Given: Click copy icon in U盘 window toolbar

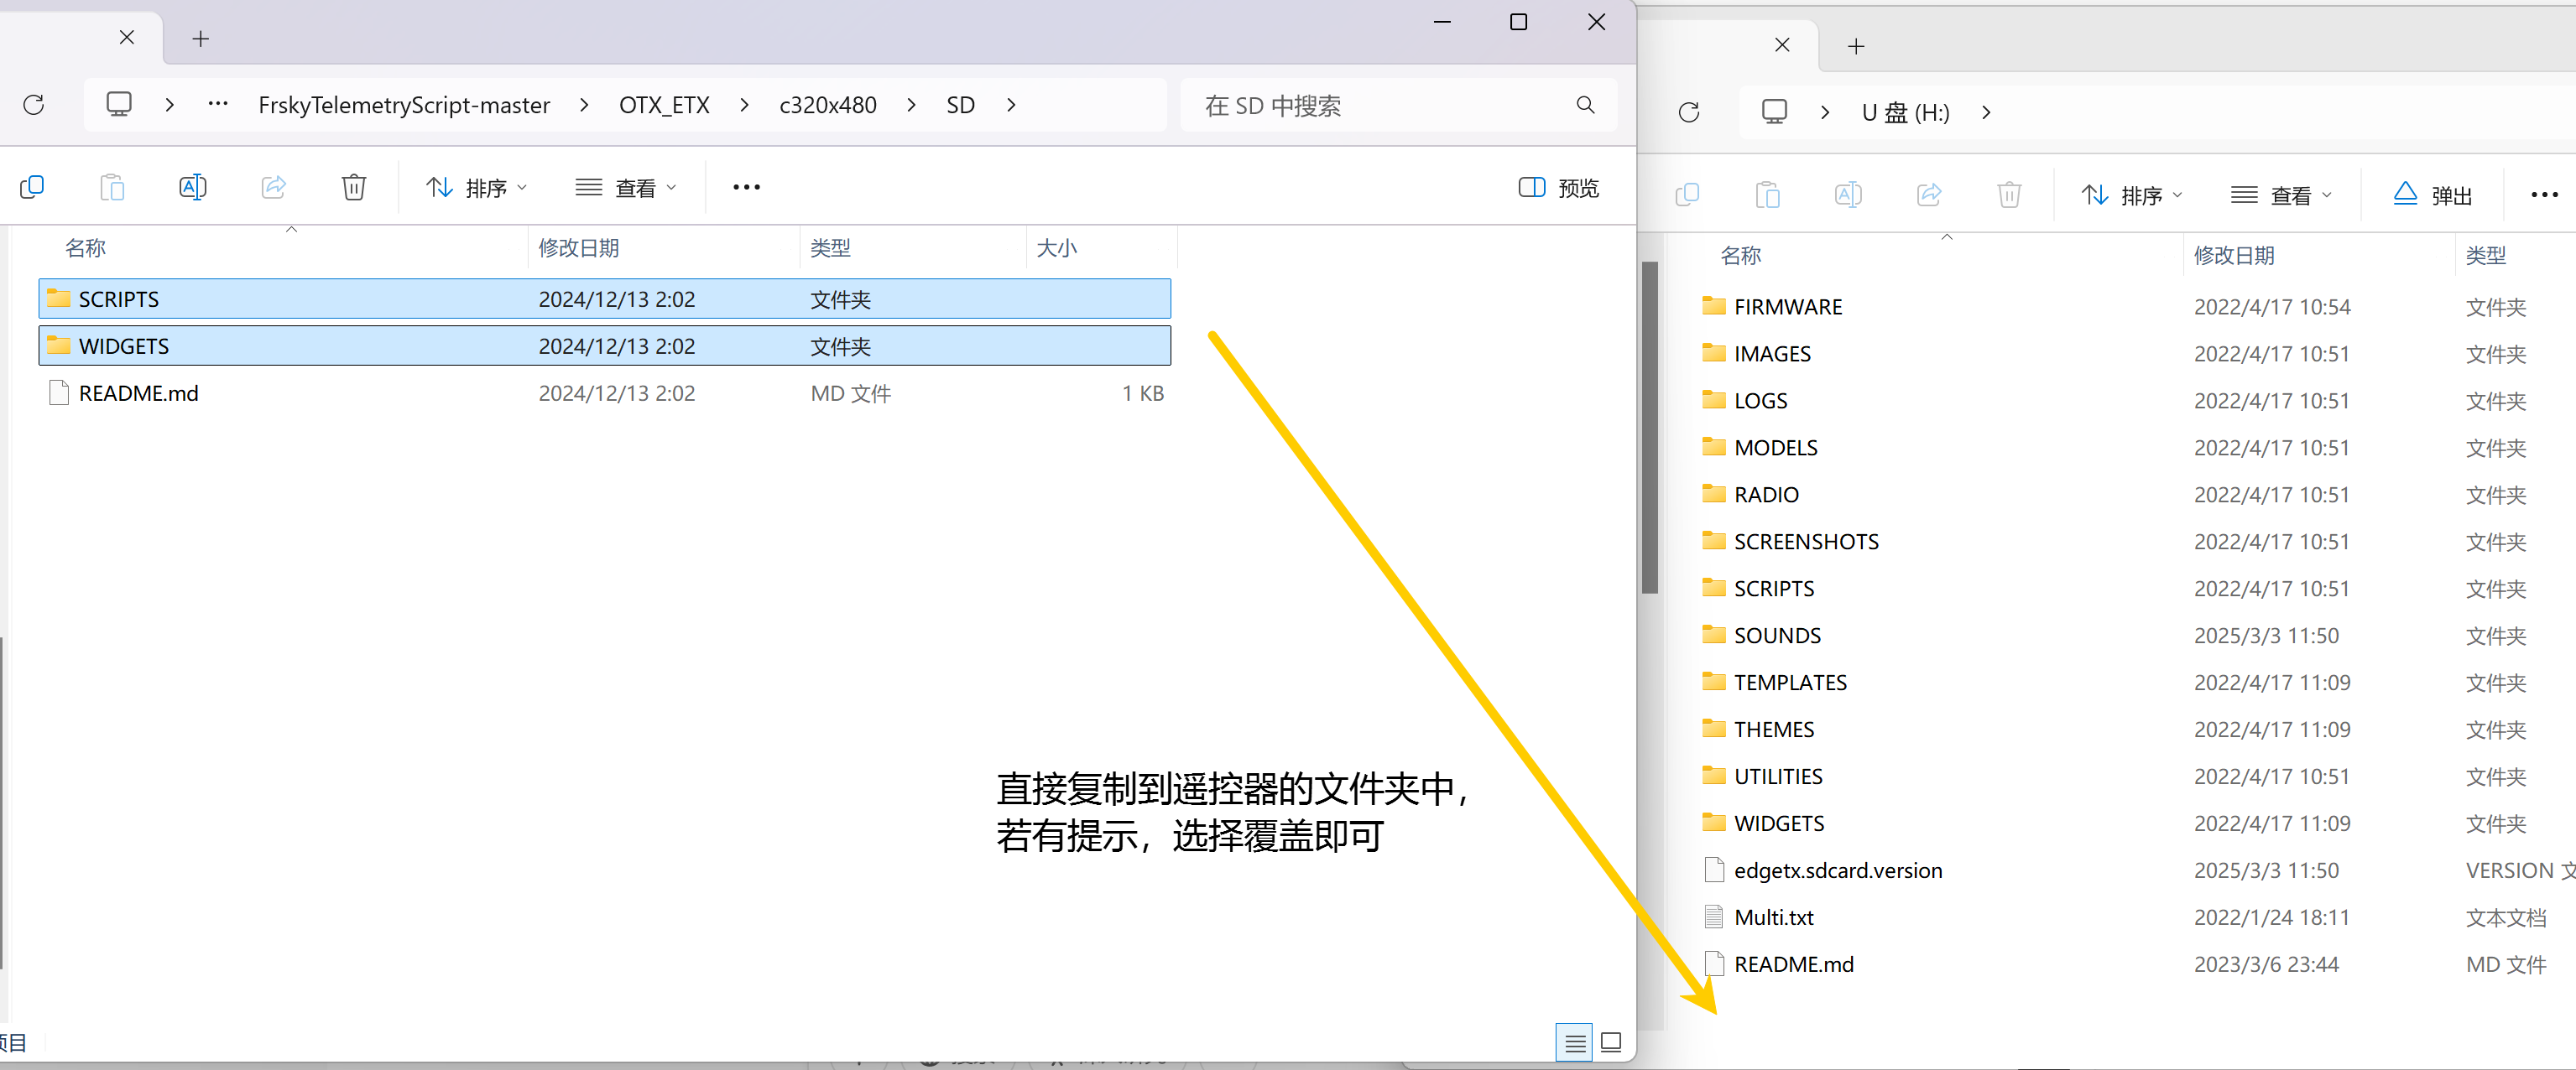Looking at the screenshot, I should (x=1687, y=195).
